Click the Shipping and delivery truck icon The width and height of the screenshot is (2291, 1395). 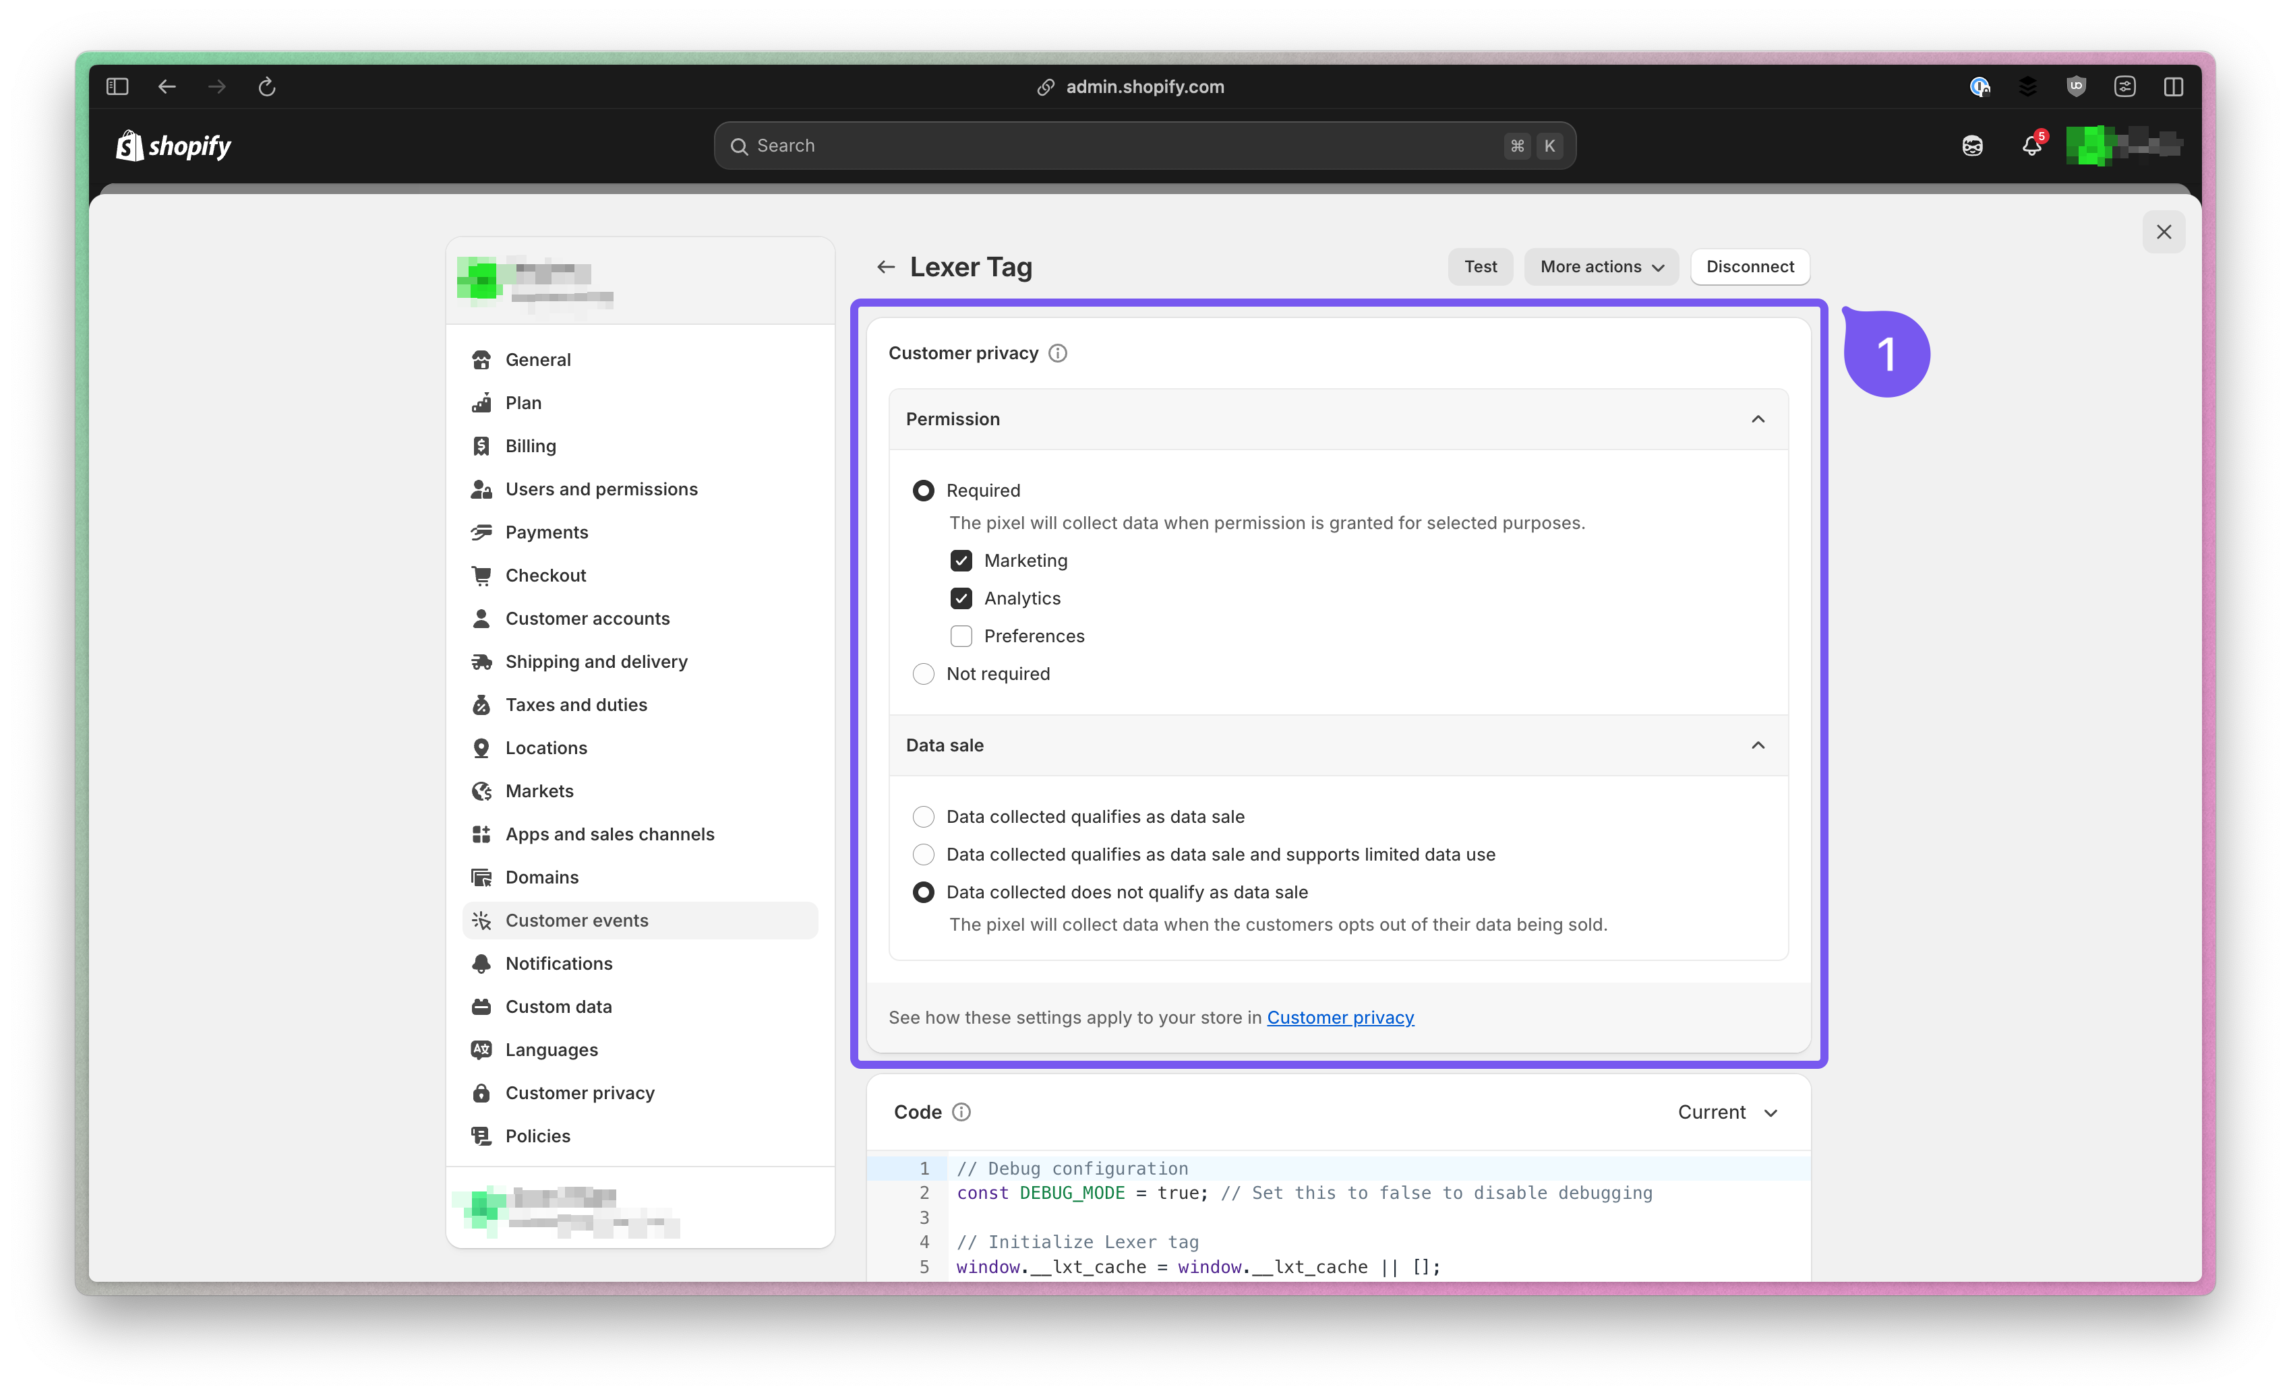[481, 662]
